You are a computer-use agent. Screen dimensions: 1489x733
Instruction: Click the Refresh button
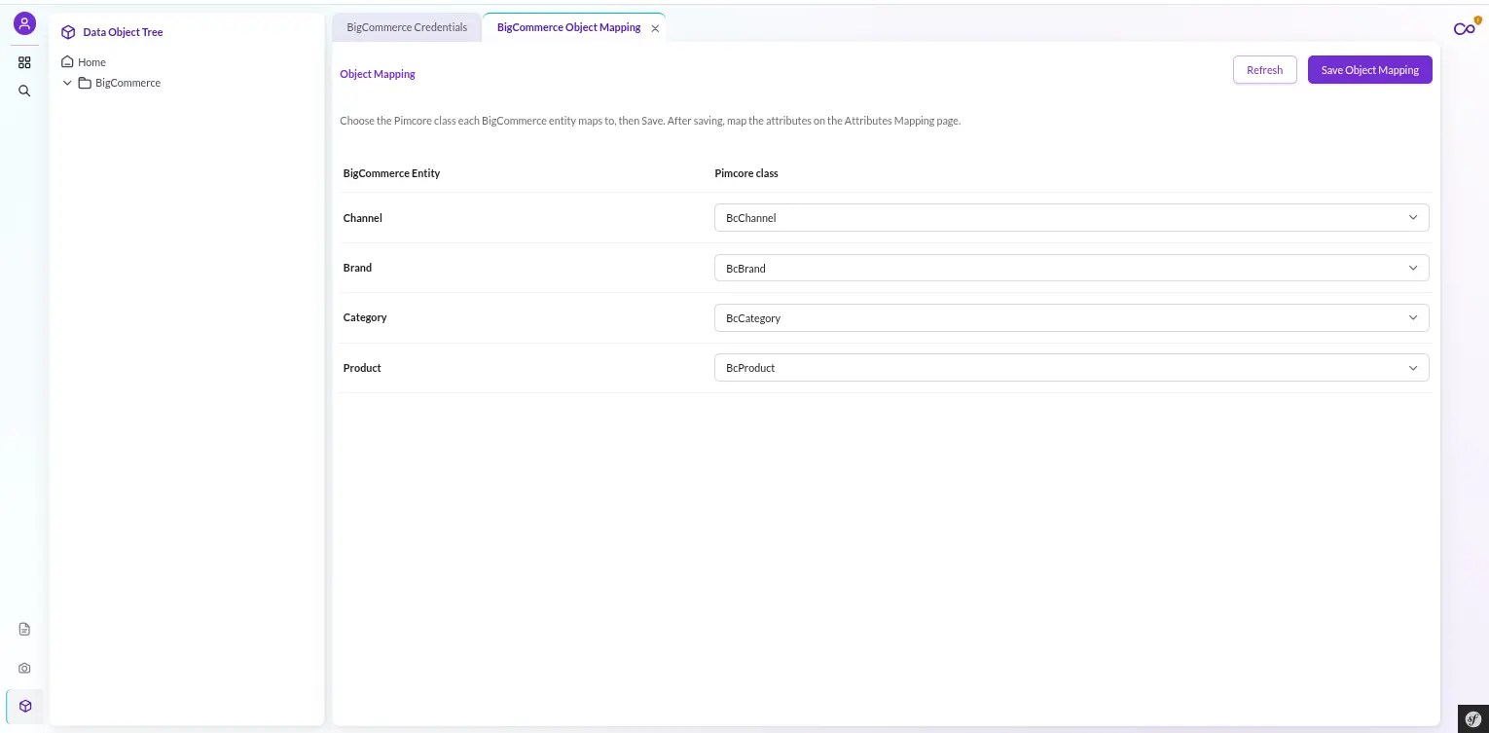[x=1264, y=70]
